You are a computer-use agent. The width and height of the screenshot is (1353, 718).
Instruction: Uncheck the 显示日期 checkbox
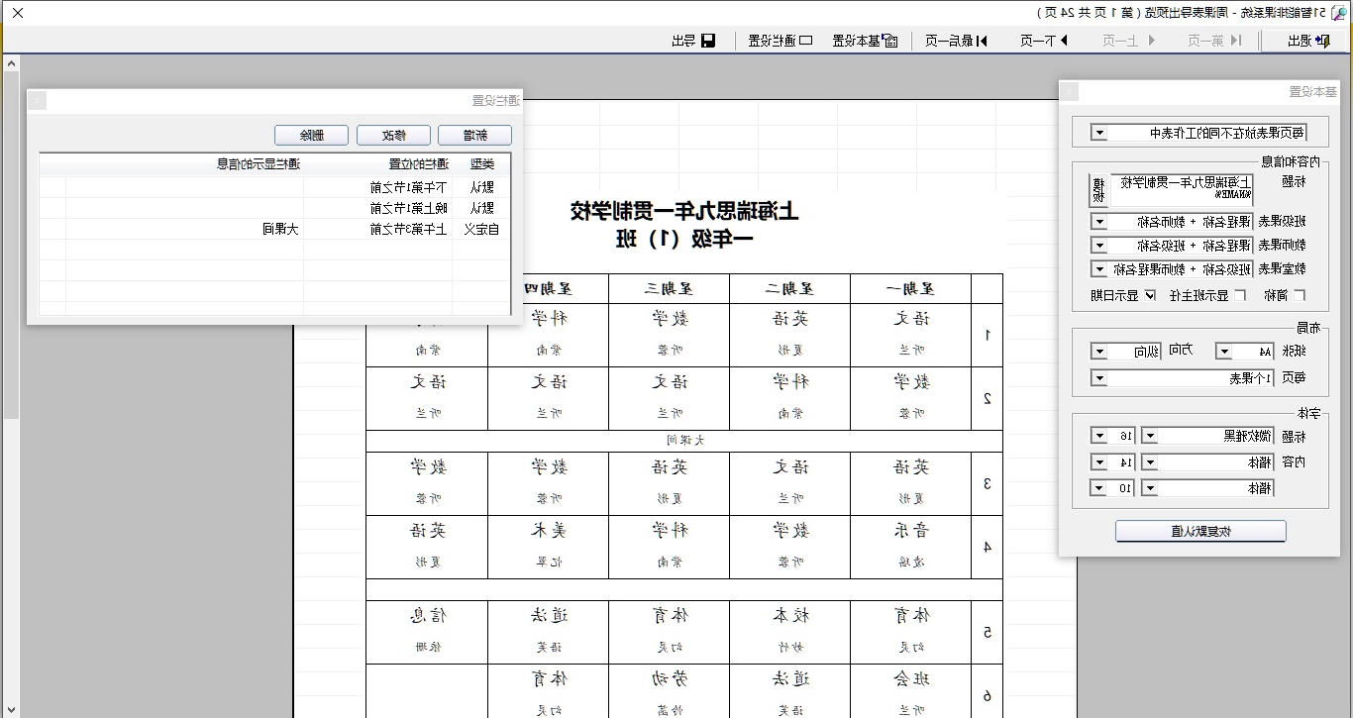1149,295
